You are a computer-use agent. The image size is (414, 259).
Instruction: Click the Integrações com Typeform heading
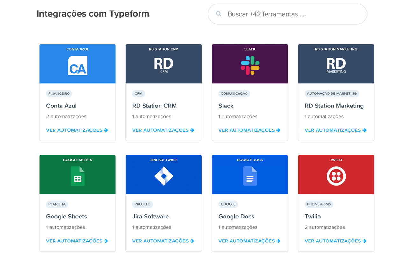[x=93, y=14]
